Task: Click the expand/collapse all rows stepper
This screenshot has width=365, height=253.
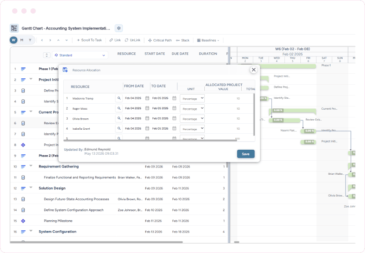Action: 46,55
